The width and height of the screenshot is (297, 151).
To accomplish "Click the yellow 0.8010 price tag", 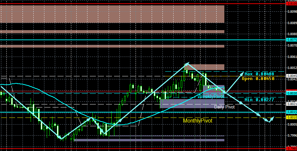I will pos(292,118).
